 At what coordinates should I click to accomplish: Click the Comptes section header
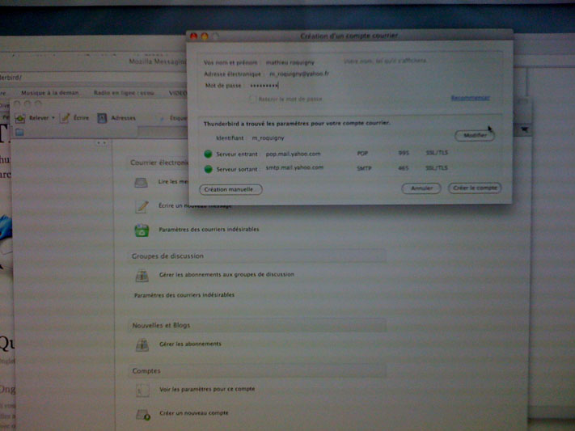click(257, 371)
